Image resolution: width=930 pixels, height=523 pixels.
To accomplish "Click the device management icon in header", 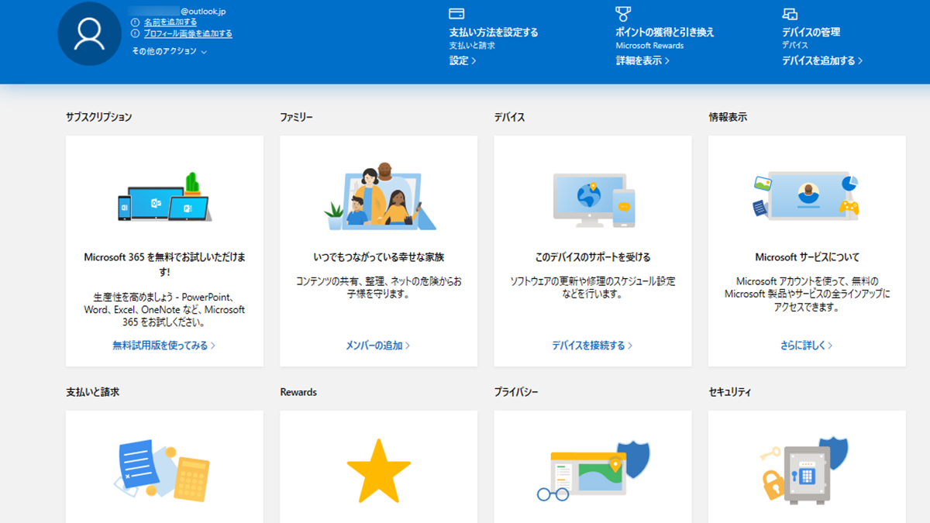I will [790, 14].
